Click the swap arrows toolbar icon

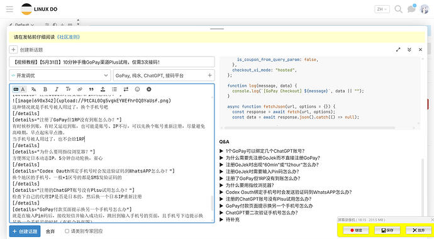click(126, 89)
